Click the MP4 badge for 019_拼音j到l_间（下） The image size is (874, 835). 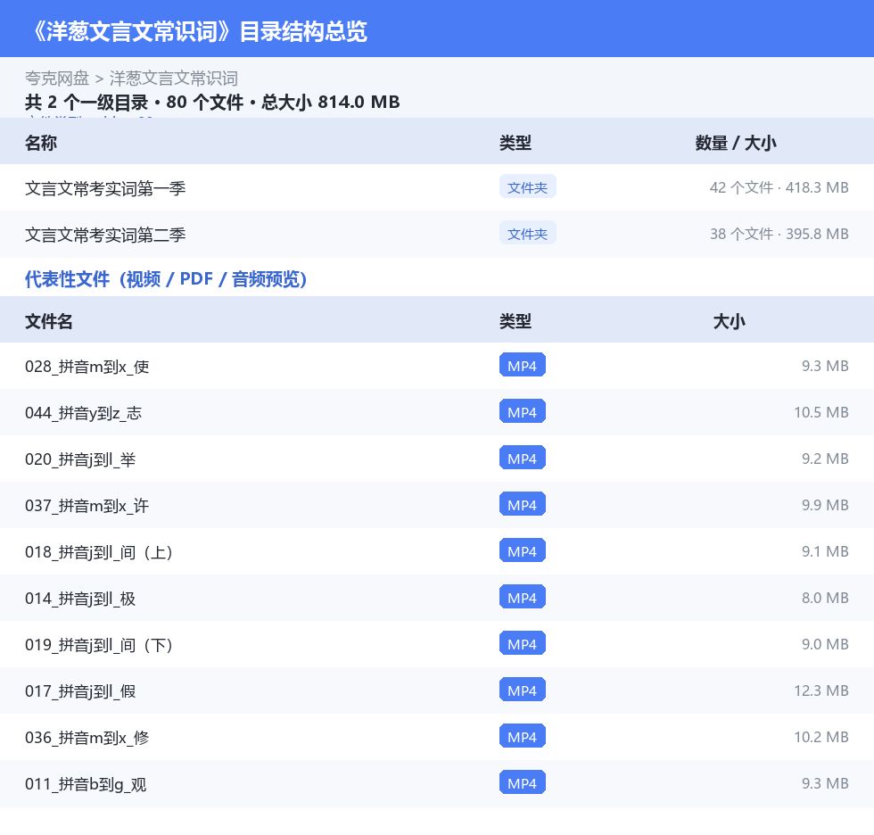point(523,643)
